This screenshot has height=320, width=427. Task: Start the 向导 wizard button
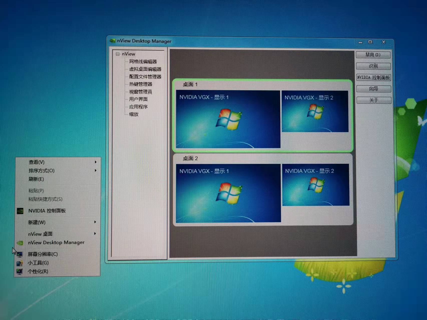(374, 89)
